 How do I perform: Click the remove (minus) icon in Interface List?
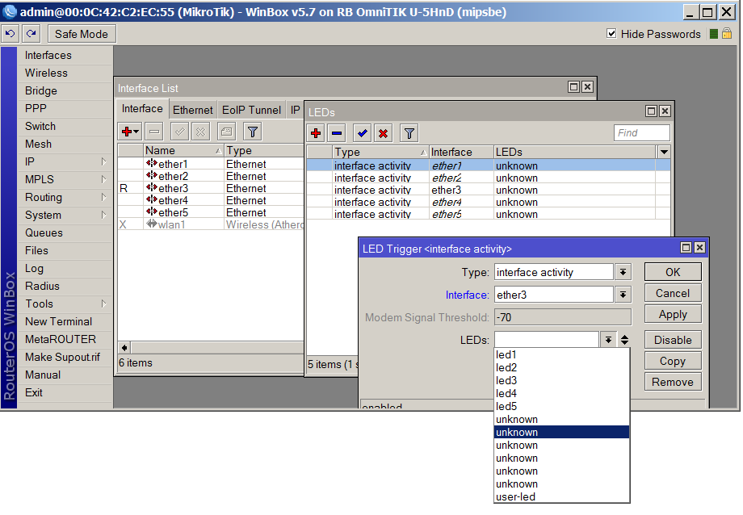coord(154,132)
